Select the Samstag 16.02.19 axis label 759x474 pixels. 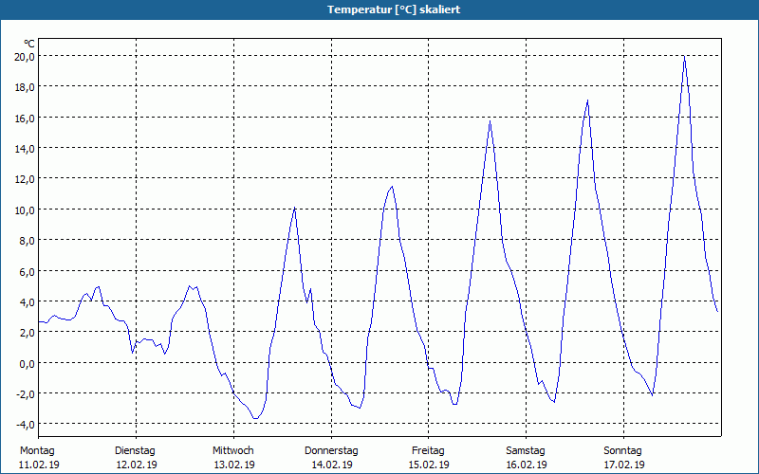[526, 458]
